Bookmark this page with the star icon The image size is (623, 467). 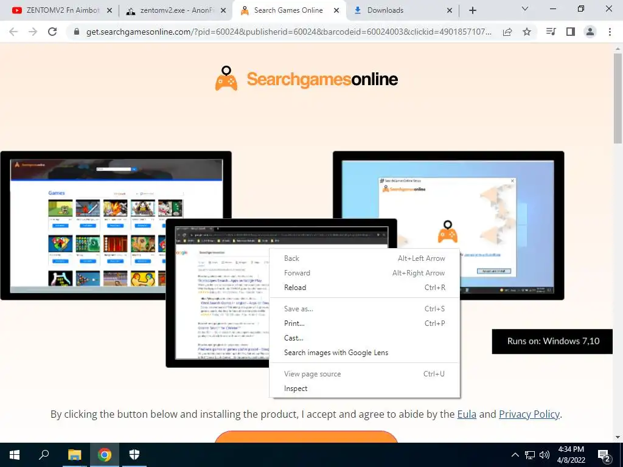(x=527, y=32)
